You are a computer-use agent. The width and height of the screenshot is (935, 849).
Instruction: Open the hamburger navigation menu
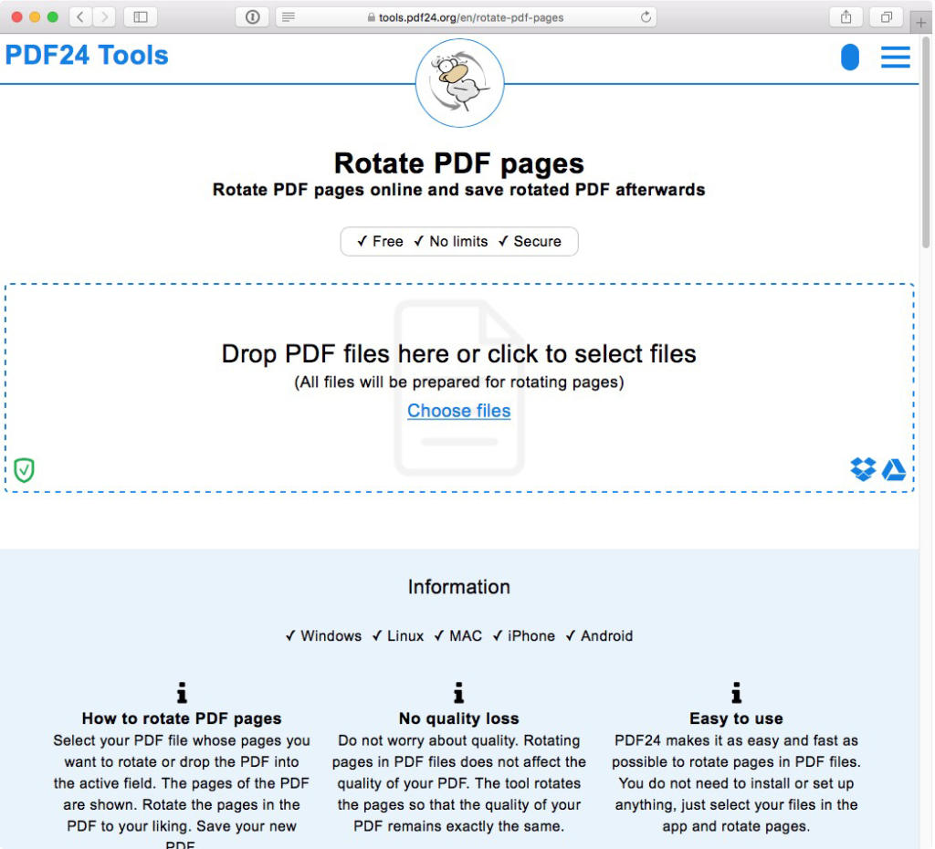895,58
